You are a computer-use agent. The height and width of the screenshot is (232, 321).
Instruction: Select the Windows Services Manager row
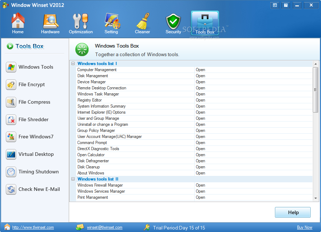click(194, 191)
